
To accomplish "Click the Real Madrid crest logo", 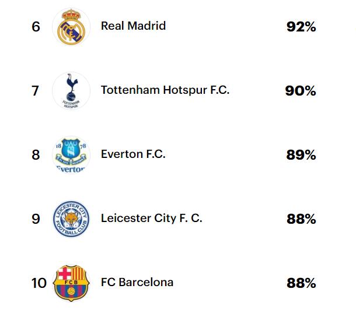I will 71,27.
